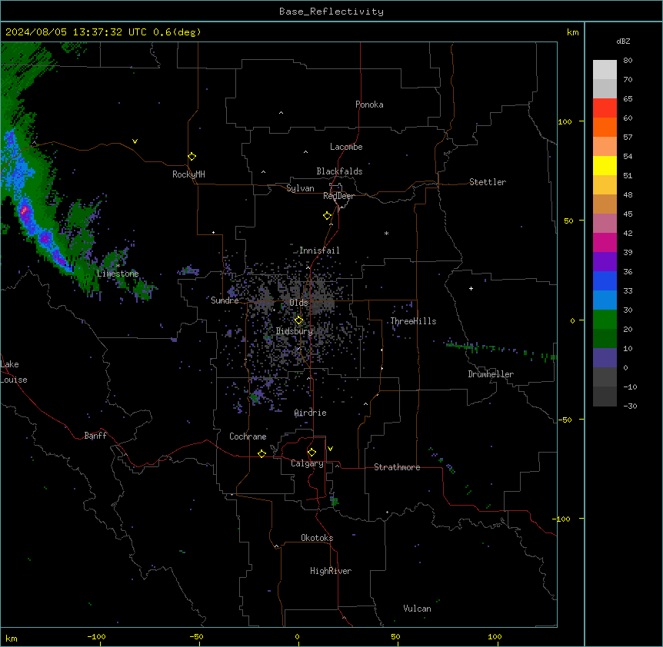
Task: Click the Innisfail town label
Action: pyautogui.click(x=319, y=251)
